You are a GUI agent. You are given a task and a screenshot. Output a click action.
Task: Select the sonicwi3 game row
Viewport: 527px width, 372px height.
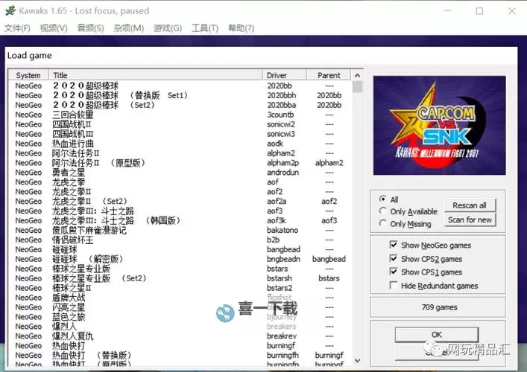(180, 134)
